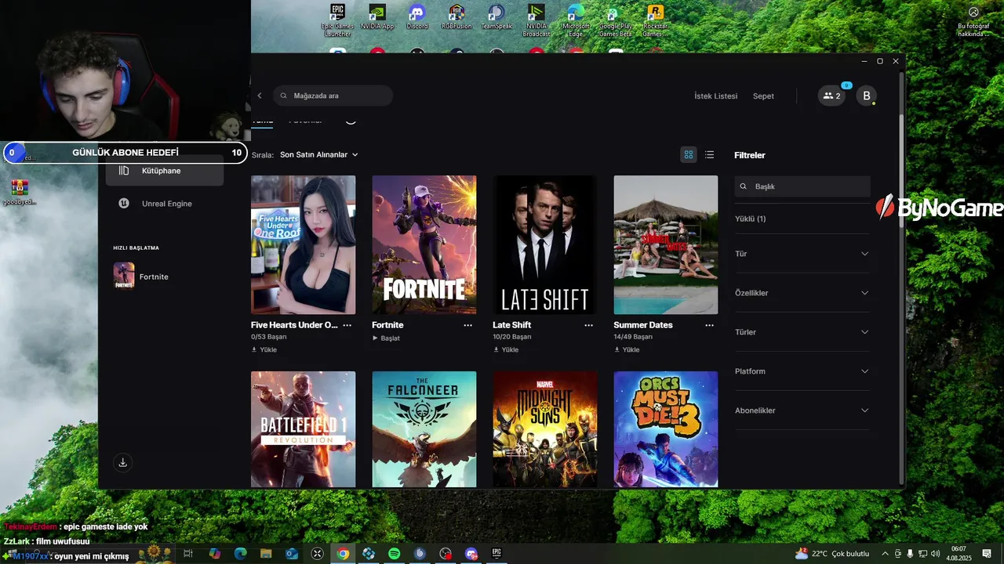This screenshot has height=564, width=1004.
Task: Open The Falconeer cover art
Action: coord(424,429)
